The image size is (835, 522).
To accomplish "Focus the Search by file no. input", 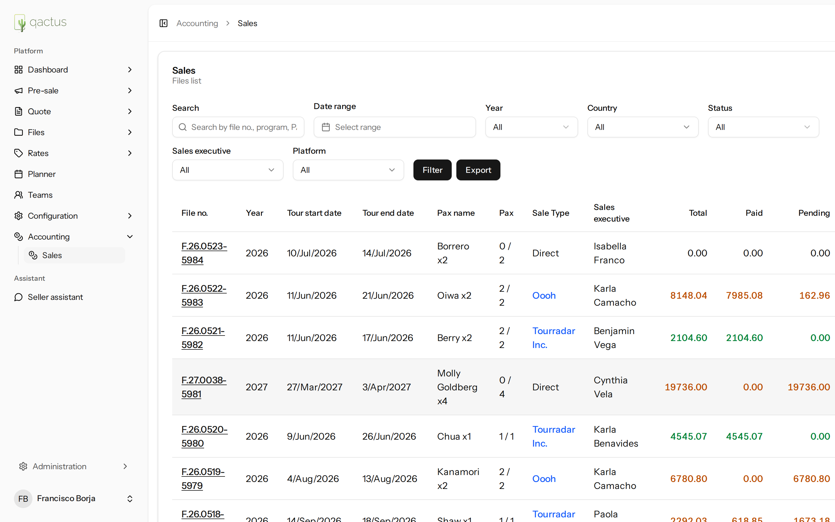I will [238, 127].
